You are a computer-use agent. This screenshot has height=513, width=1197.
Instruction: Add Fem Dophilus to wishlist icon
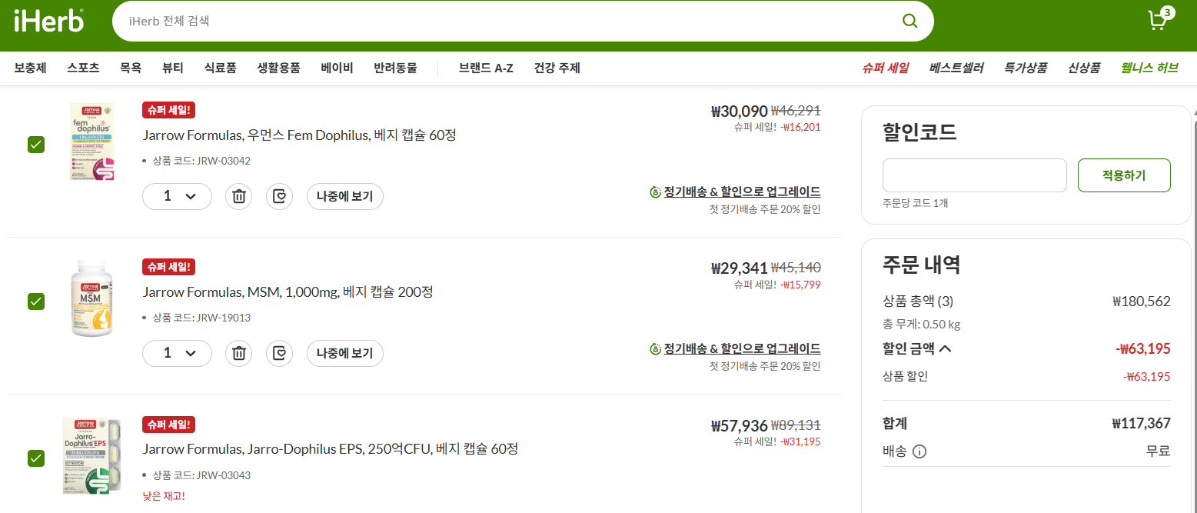(280, 197)
